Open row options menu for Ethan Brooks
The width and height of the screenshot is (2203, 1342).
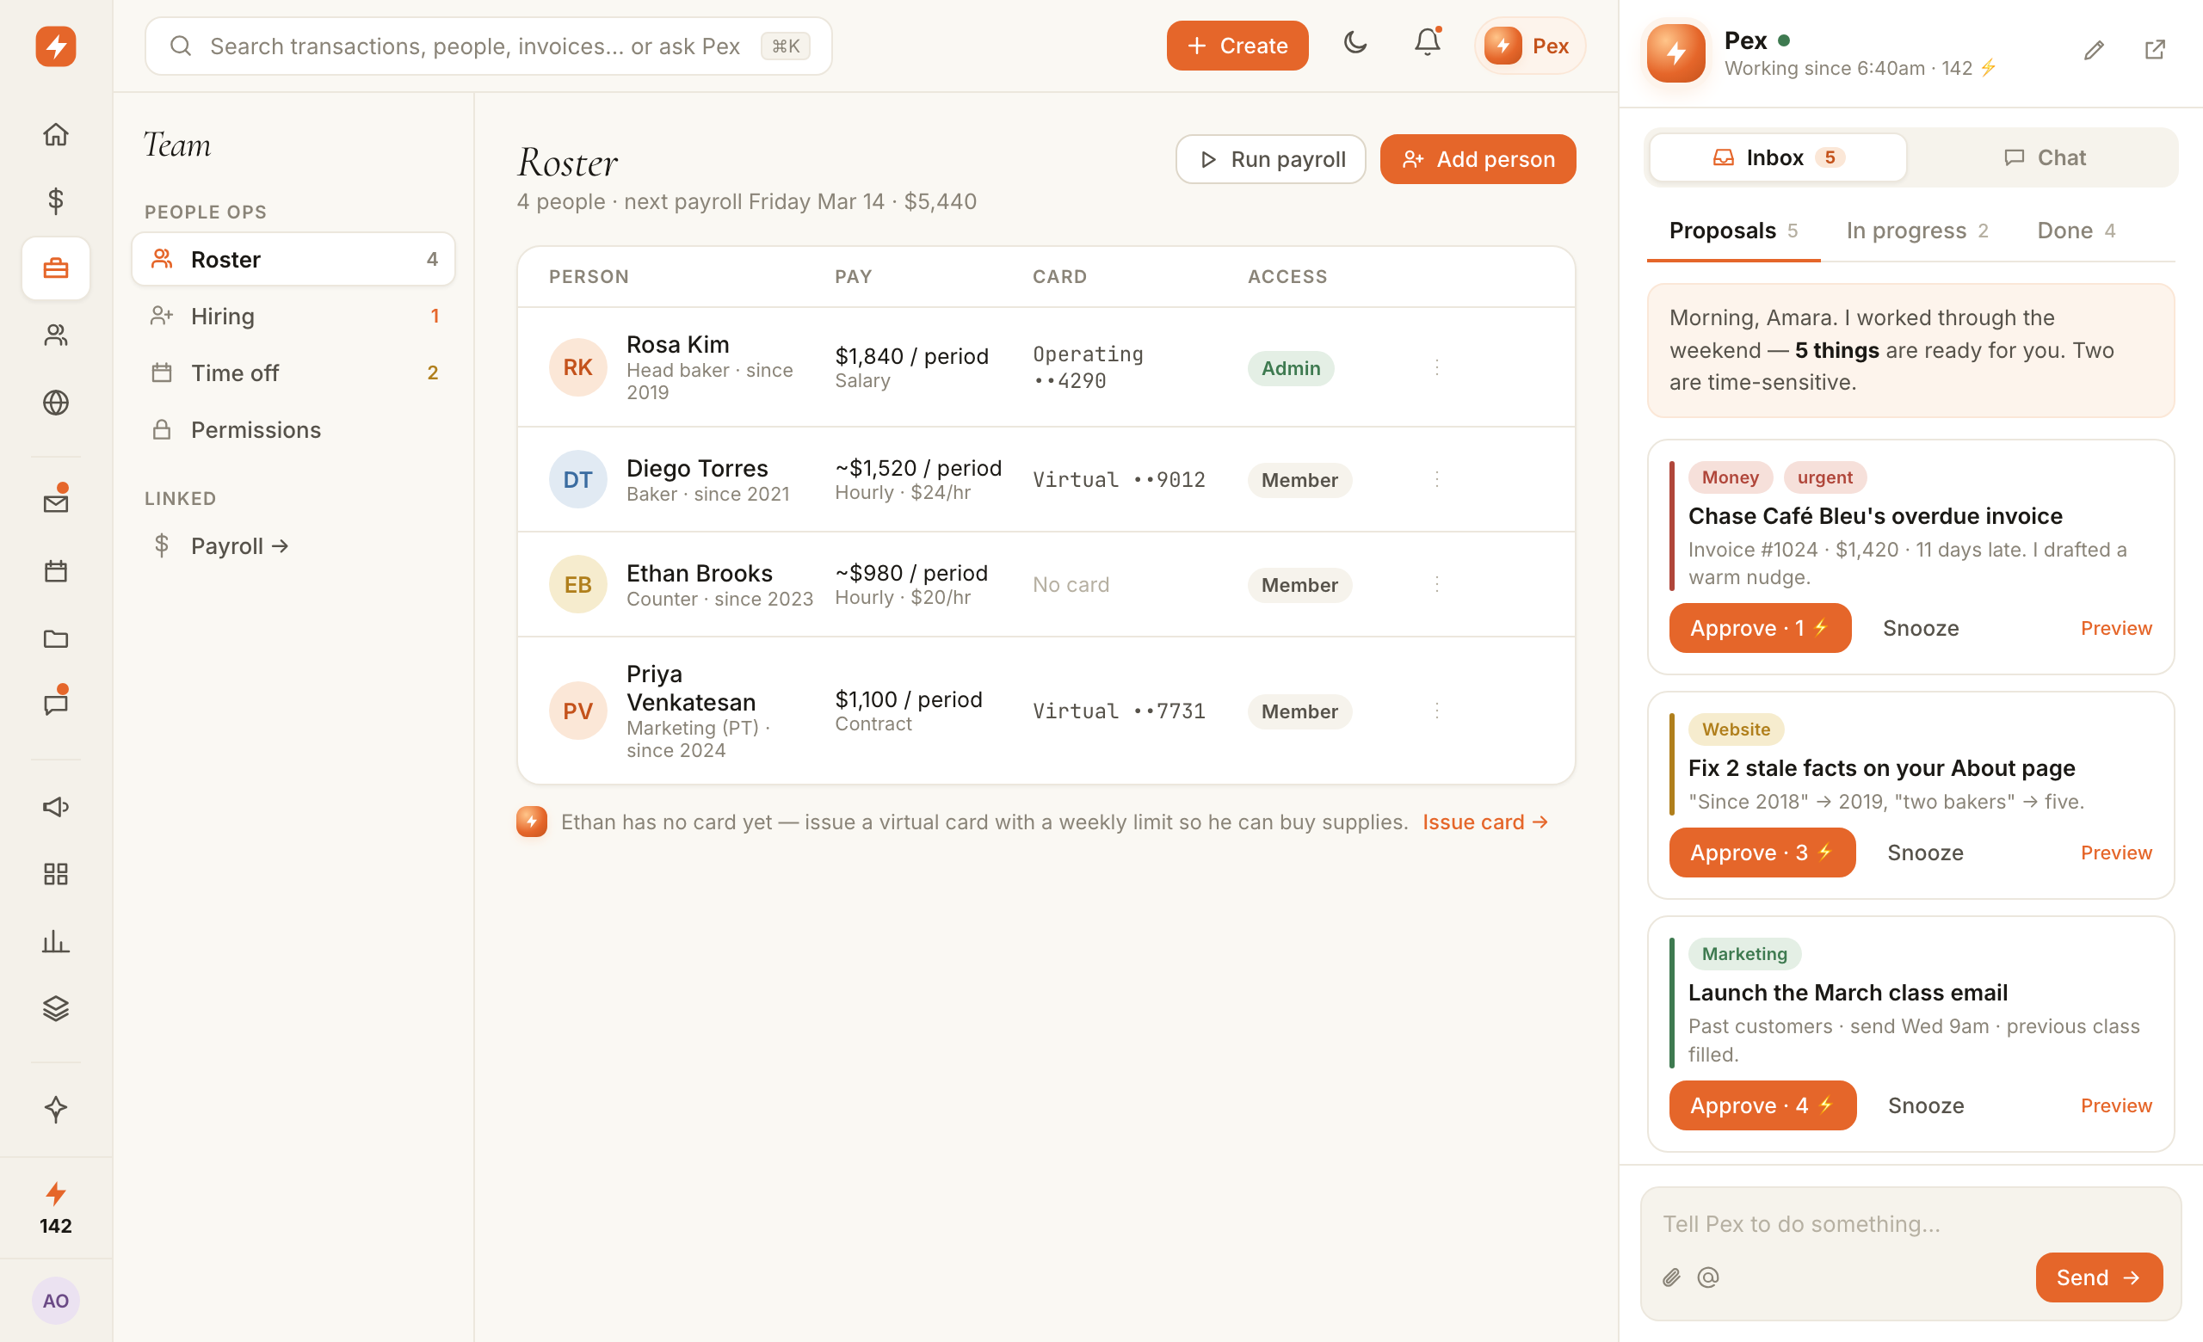(1437, 584)
